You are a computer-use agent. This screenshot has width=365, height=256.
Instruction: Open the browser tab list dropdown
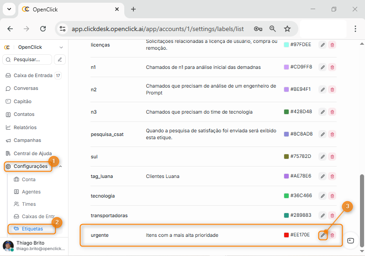click(9, 9)
